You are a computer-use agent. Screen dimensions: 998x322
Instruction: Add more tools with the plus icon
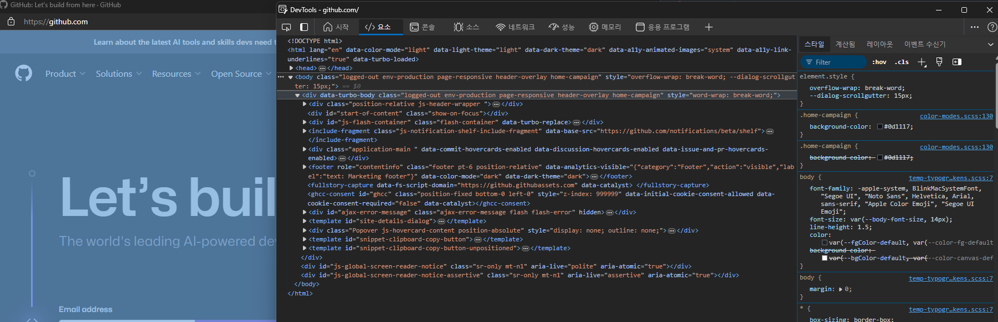(709, 27)
